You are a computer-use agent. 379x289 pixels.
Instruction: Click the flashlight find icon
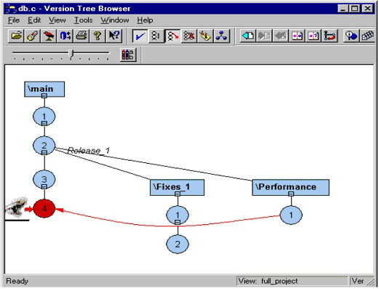(33, 36)
